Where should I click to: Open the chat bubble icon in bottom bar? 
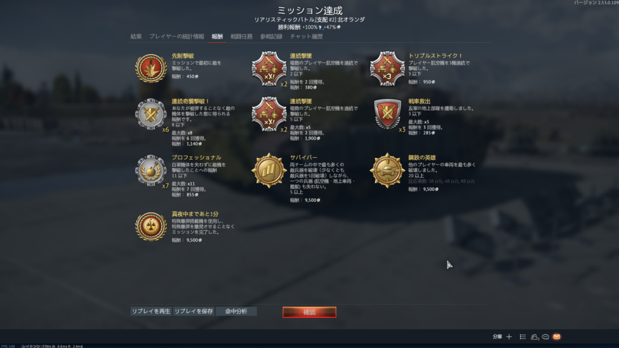coord(545,337)
